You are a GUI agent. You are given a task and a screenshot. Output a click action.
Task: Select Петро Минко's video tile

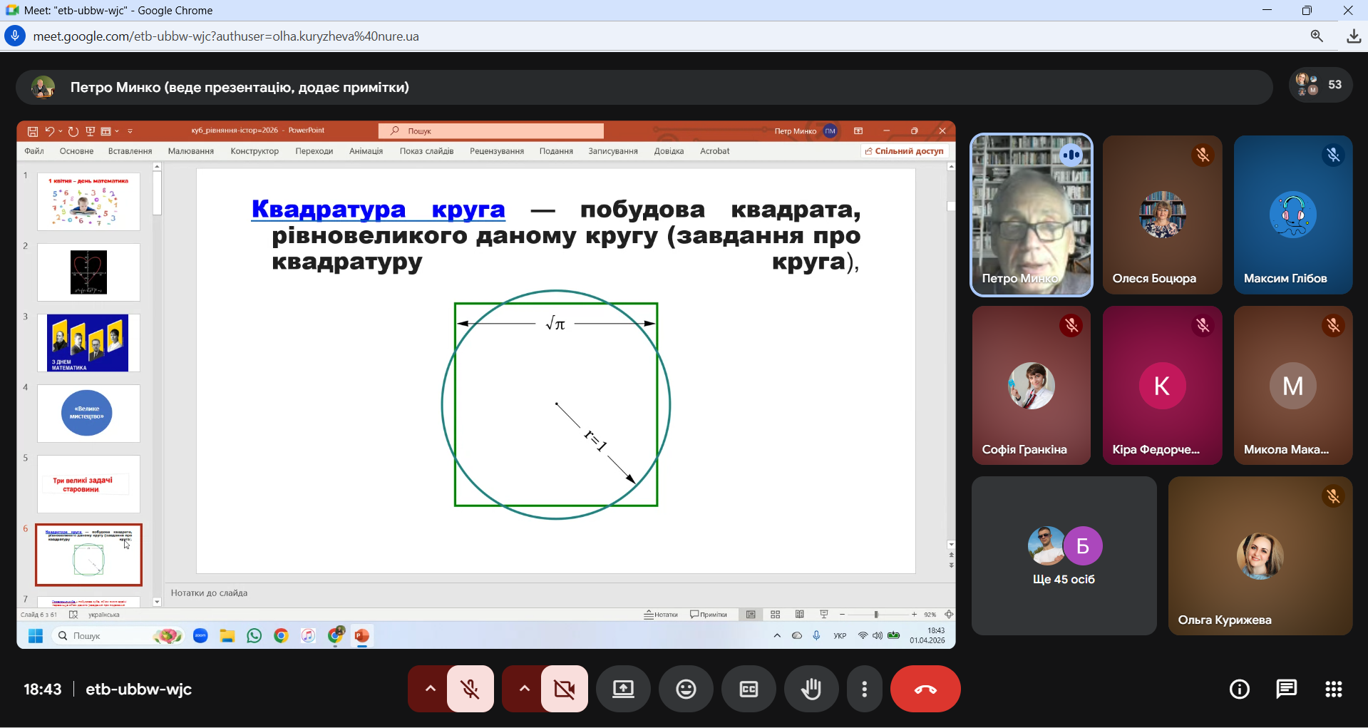pos(1032,215)
